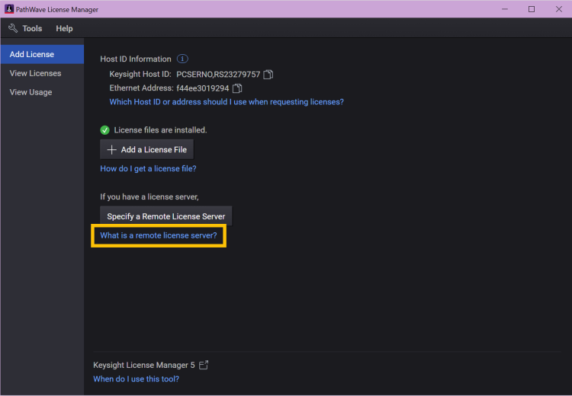Image resolution: width=572 pixels, height=396 pixels.
Task: Click the green license installed checkmark icon
Action: (104, 130)
